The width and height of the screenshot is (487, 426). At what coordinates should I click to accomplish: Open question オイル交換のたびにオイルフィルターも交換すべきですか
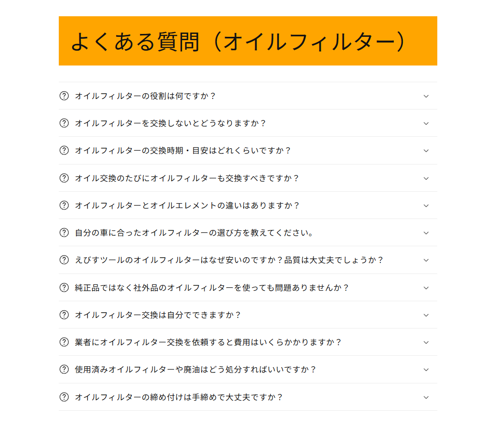[187, 178]
